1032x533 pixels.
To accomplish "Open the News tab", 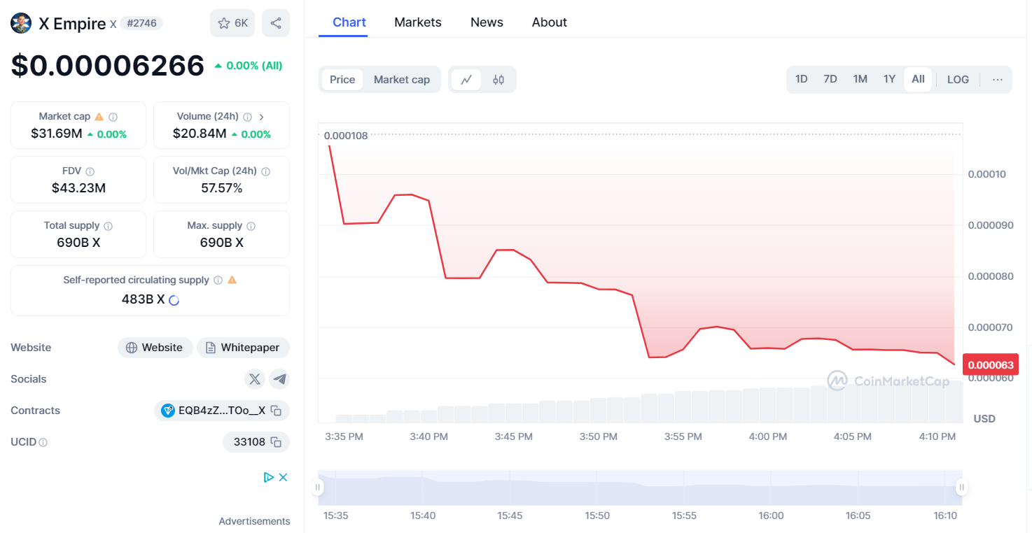I will pyautogui.click(x=487, y=22).
